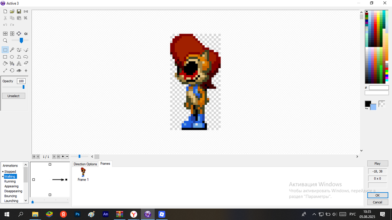This screenshot has height=220, width=392.
Task: Click the Copy icon
Action: (x=12, y=18)
